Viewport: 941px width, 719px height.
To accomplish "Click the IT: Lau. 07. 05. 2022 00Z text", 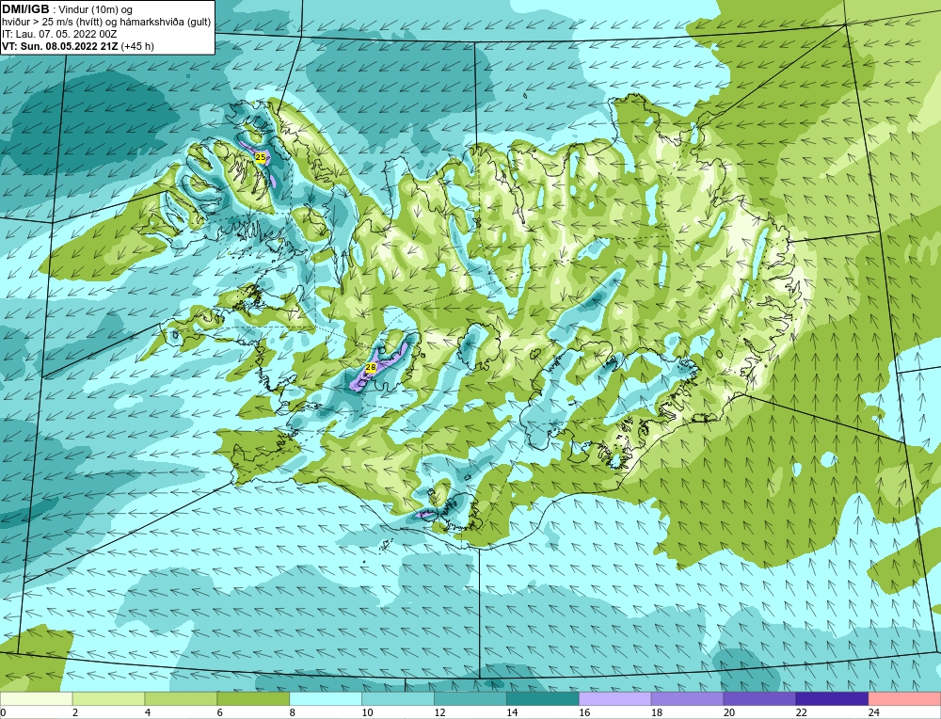I will point(58,34).
